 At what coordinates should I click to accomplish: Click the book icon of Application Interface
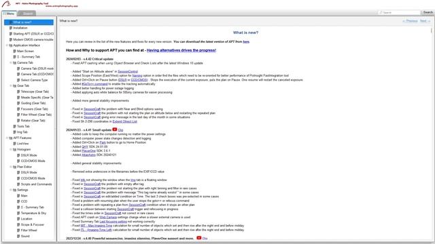pos(11,45)
